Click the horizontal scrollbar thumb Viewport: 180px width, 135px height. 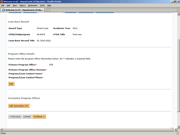coord(88,130)
